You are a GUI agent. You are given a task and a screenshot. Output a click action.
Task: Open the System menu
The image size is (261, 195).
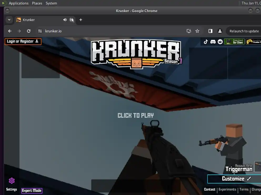pos(51,3)
